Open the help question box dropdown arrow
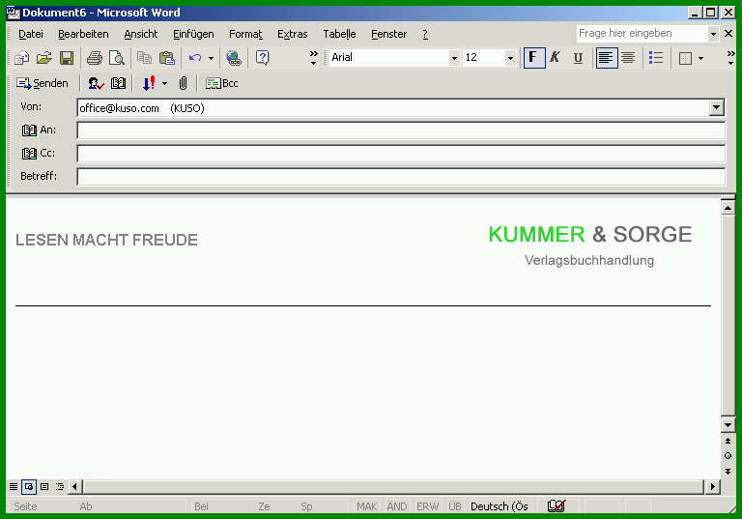 [713, 34]
